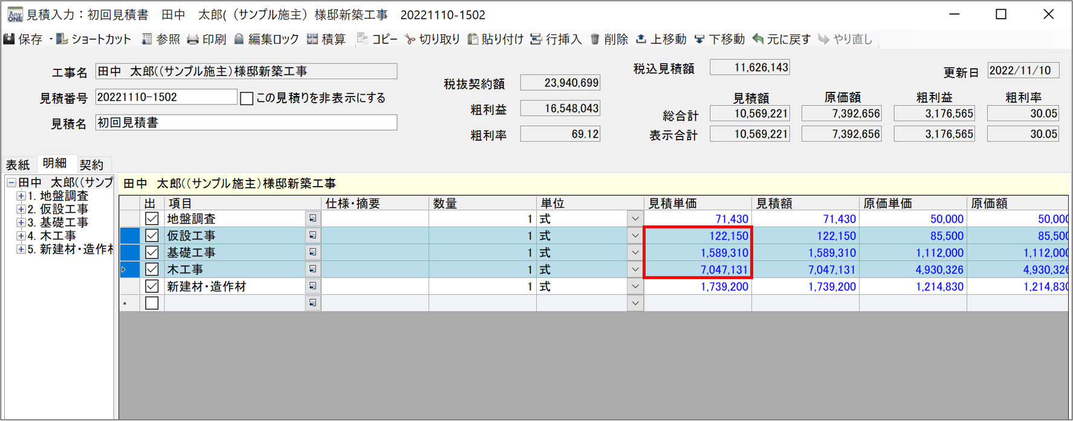Click the 削除 (Delete) trash icon
Viewport: 1073px width, 421px height.
pos(595,39)
